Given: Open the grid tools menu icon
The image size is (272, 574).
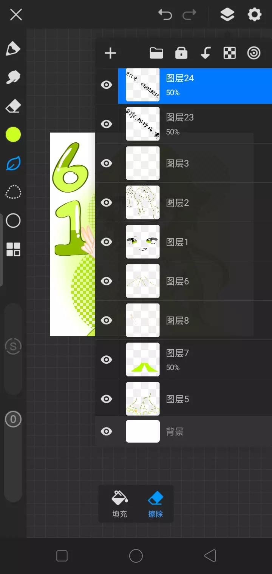Looking at the screenshot, I should click(13, 250).
